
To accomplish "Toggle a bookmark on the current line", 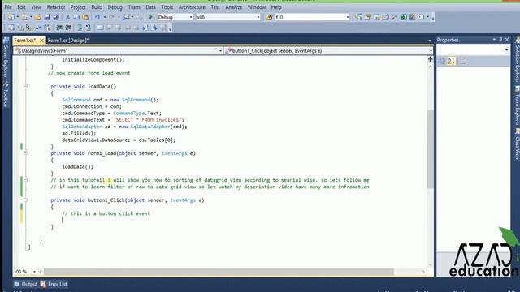I will click(x=100, y=28).
